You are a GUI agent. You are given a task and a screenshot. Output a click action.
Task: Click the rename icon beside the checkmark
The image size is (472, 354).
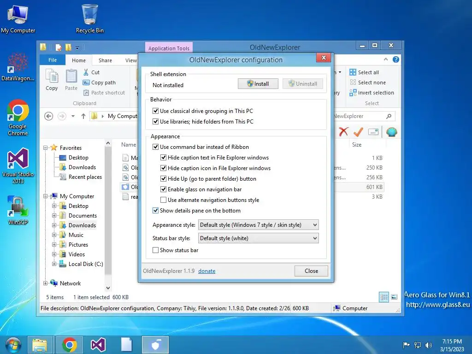(x=373, y=132)
